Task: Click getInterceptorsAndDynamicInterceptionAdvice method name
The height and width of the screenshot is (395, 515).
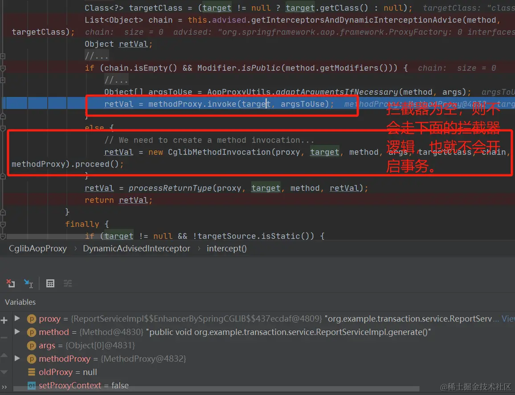Action: (x=356, y=20)
